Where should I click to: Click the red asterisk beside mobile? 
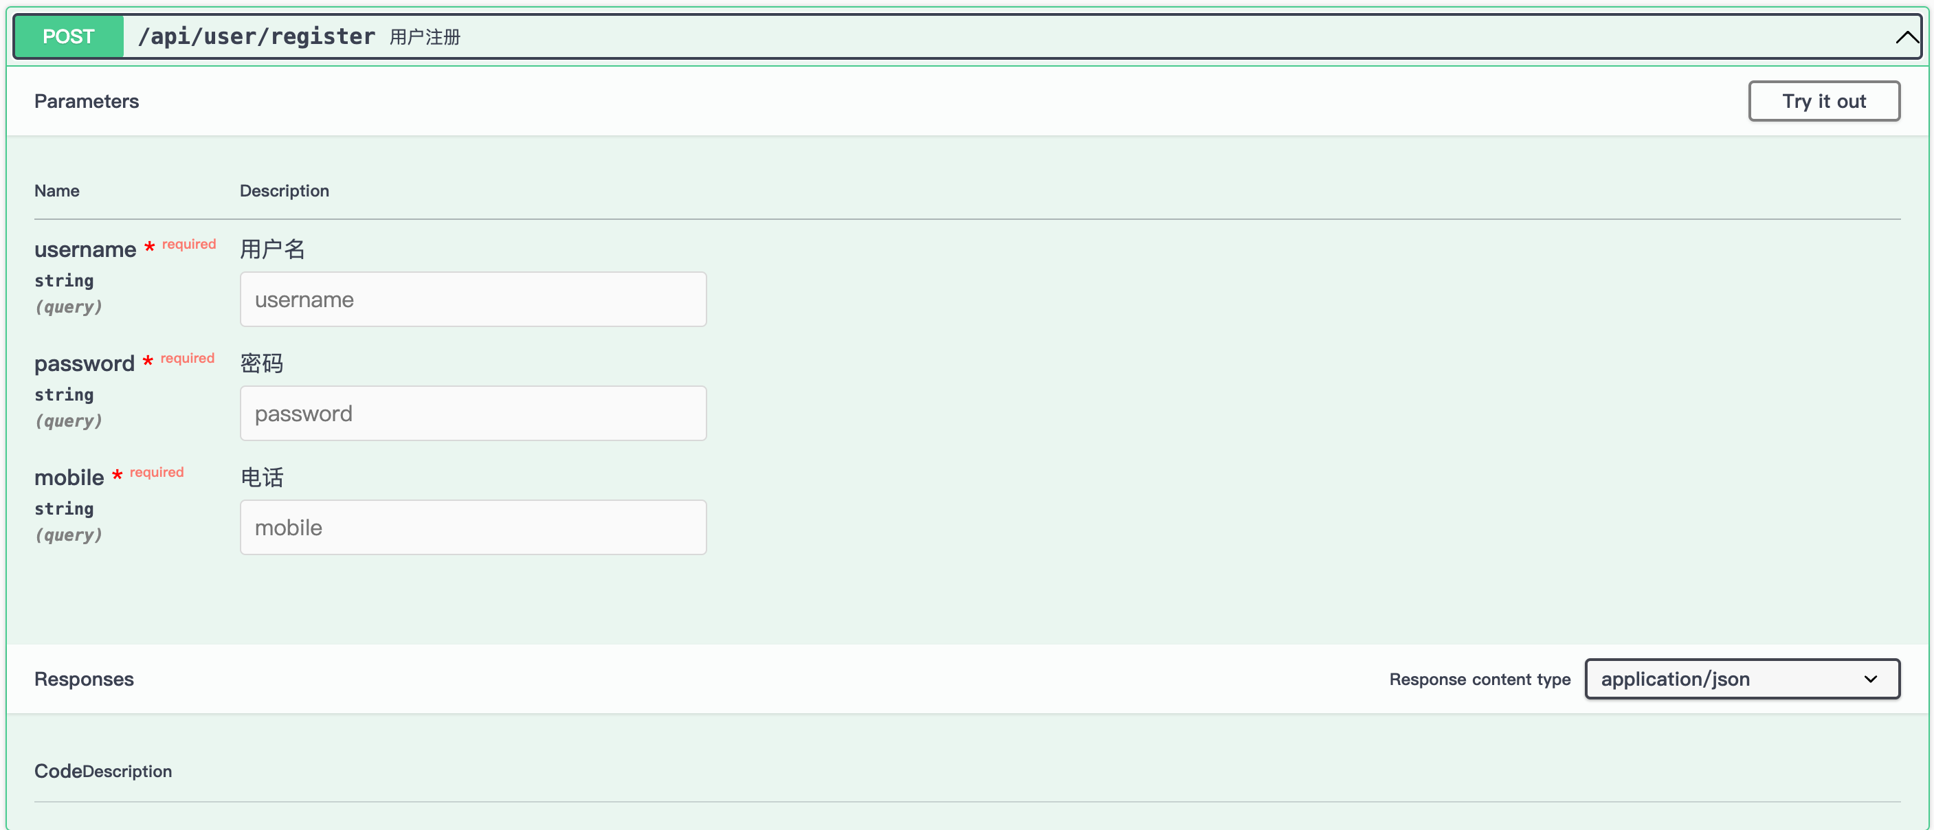click(x=117, y=474)
